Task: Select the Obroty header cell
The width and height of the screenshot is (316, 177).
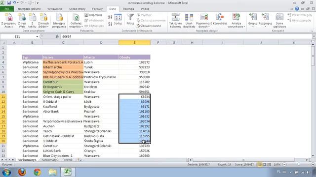Action: pos(134,58)
